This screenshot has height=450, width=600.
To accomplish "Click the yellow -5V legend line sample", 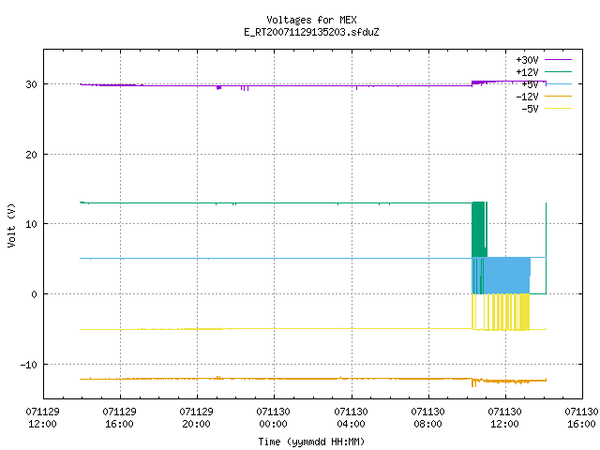I will point(558,109).
